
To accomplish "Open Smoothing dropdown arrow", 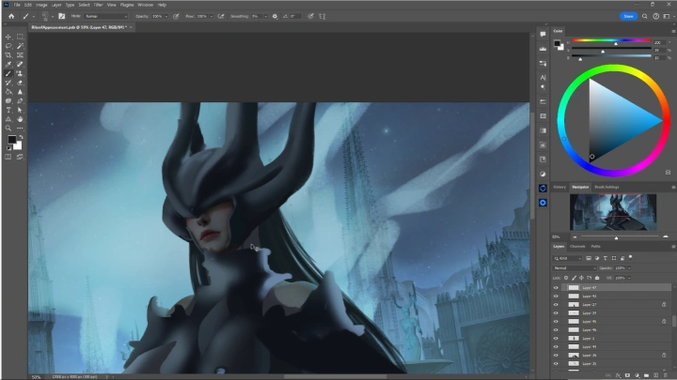I will [x=265, y=16].
